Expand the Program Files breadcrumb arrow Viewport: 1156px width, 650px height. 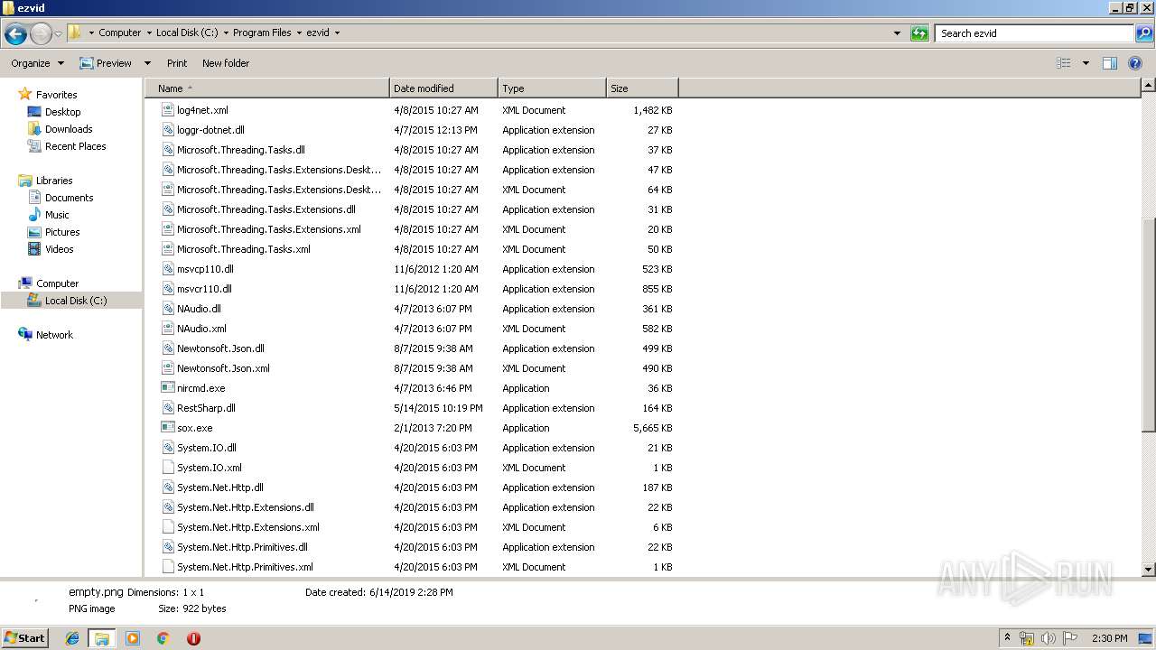(299, 32)
